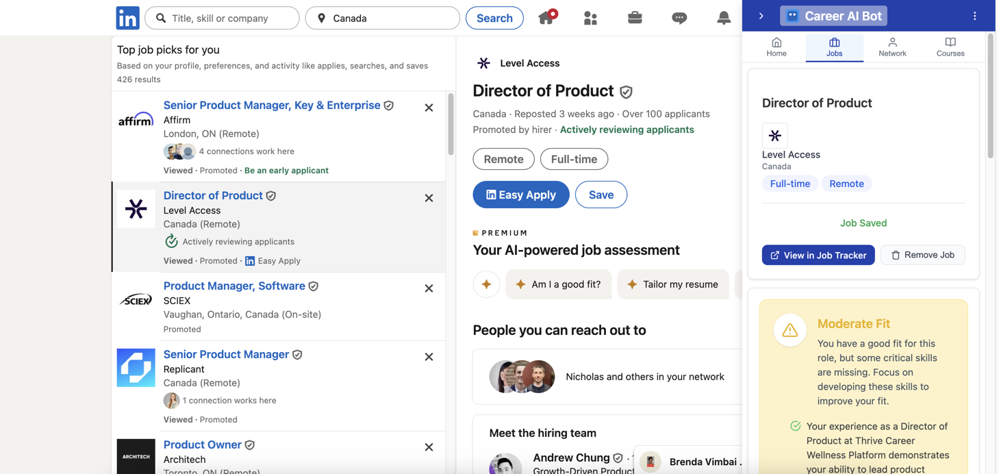Open the Level Access logo in job list

136,209
